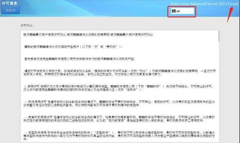
Task: Open the cn keyboard layout selector
Action: click(182, 11)
